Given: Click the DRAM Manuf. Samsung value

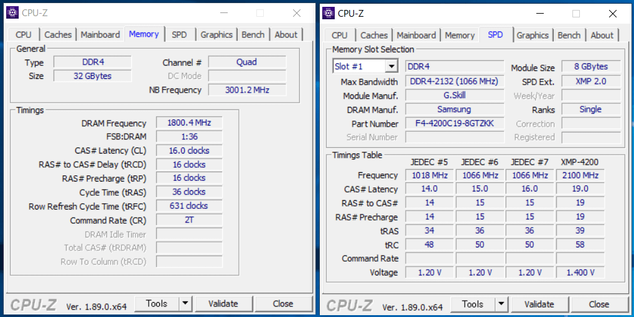Looking at the screenshot, I should [454, 109].
